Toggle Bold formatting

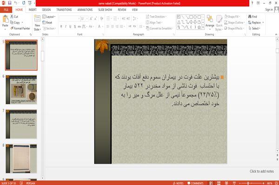61,26
